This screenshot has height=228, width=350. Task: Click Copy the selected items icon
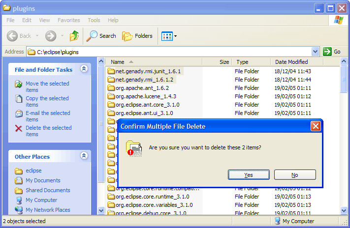click(x=19, y=99)
